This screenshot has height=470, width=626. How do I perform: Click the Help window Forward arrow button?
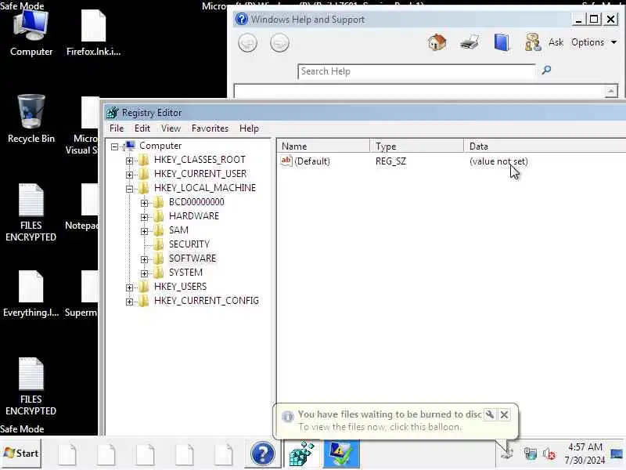click(x=279, y=43)
